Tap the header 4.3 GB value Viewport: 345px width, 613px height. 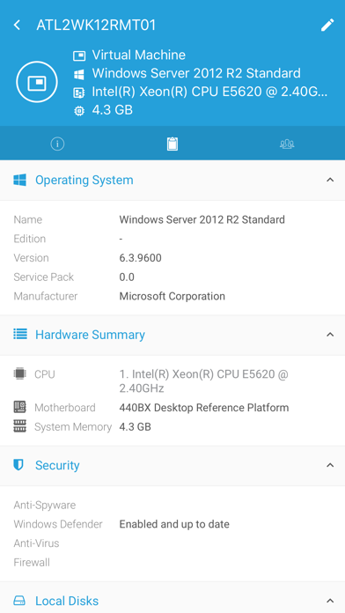[x=113, y=110]
